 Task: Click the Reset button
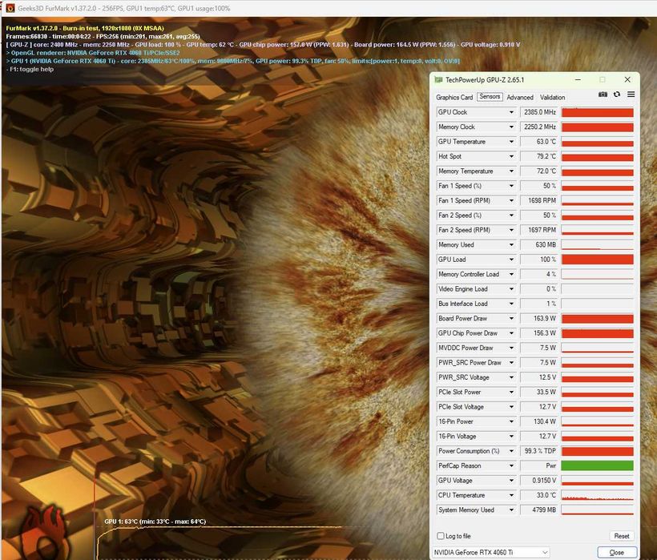622,536
